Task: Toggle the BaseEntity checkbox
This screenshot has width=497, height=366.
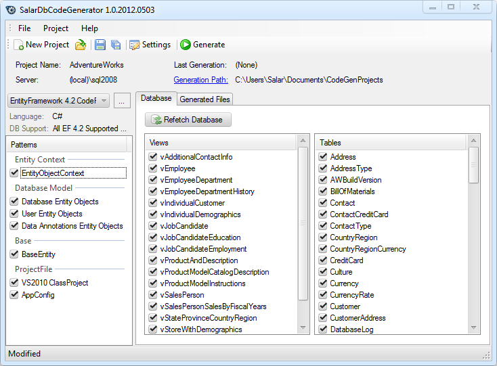Action: tap(14, 254)
